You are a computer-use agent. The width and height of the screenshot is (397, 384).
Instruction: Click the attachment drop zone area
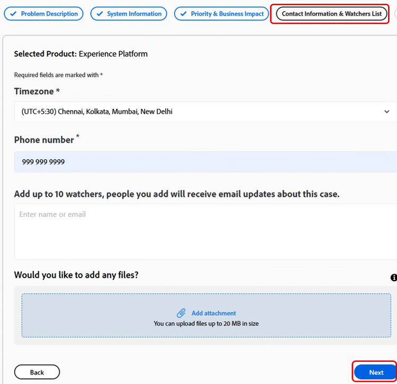tap(206, 315)
